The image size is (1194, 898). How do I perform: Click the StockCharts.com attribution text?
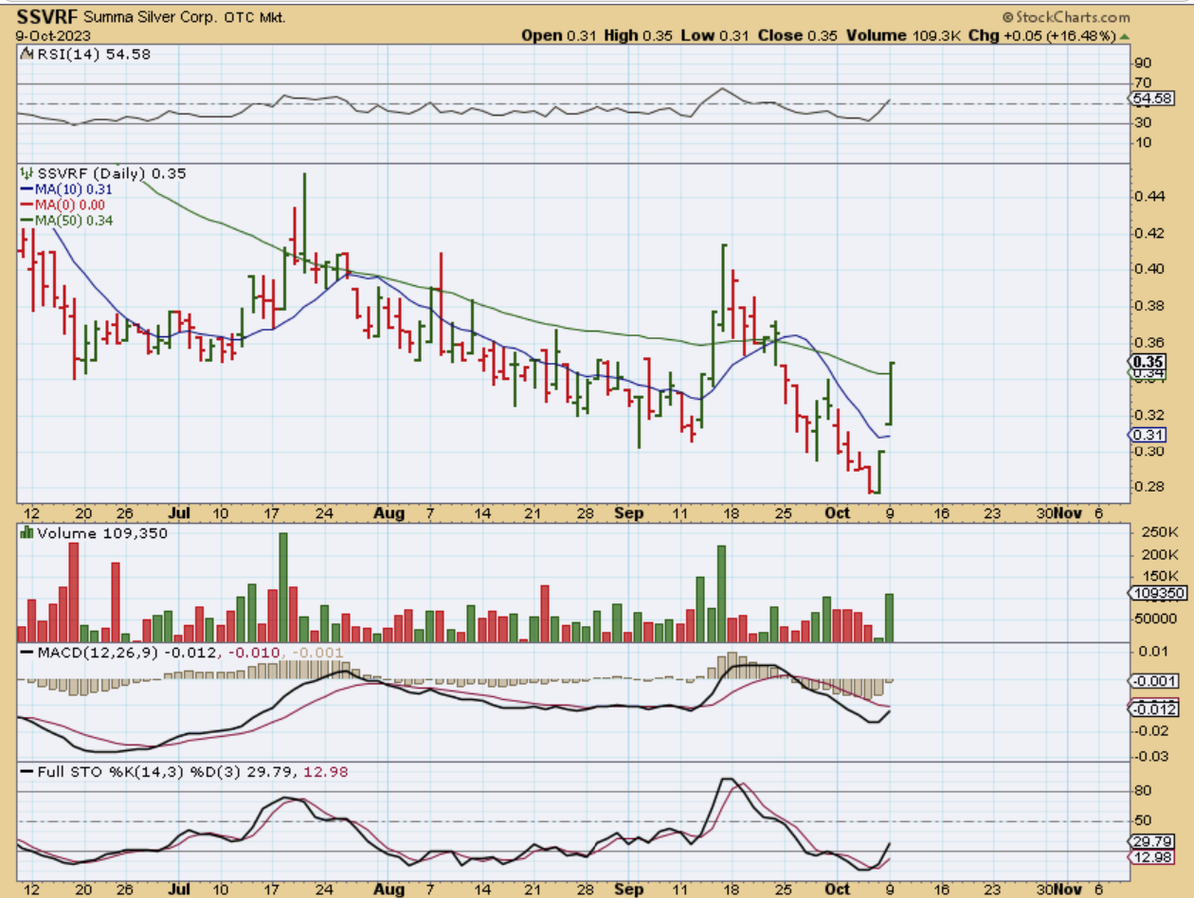pyautogui.click(x=1067, y=17)
